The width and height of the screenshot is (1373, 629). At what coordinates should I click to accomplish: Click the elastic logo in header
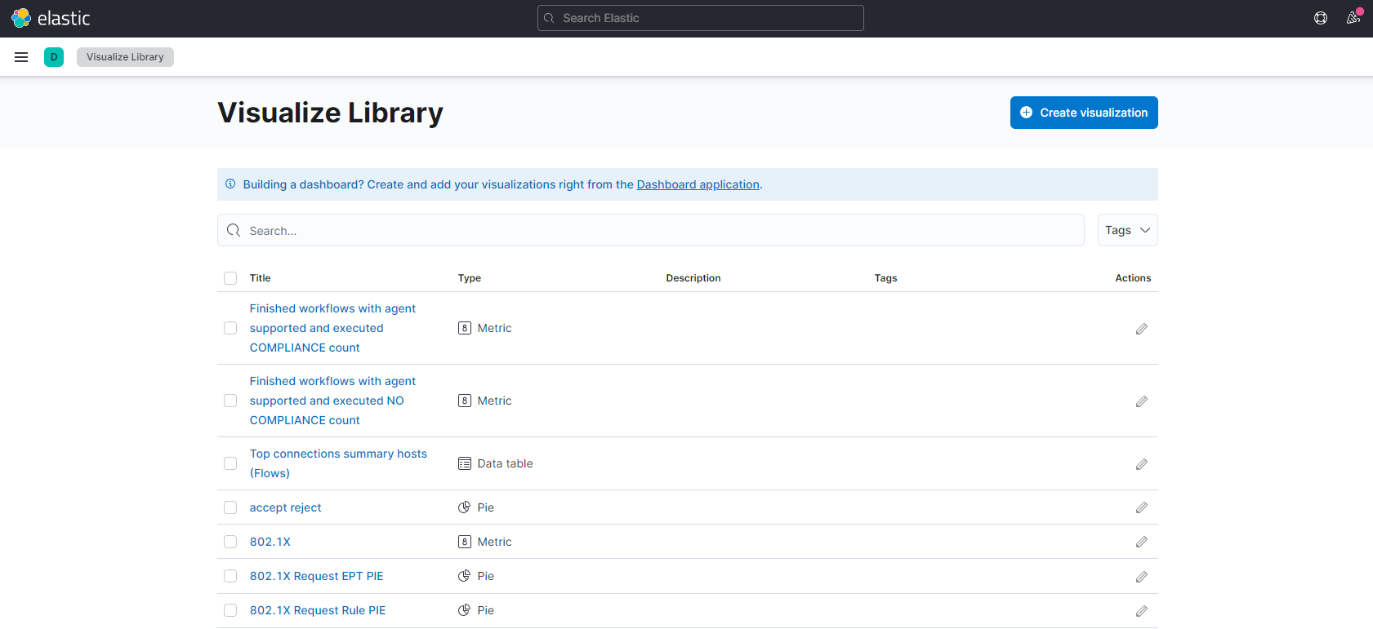51,18
